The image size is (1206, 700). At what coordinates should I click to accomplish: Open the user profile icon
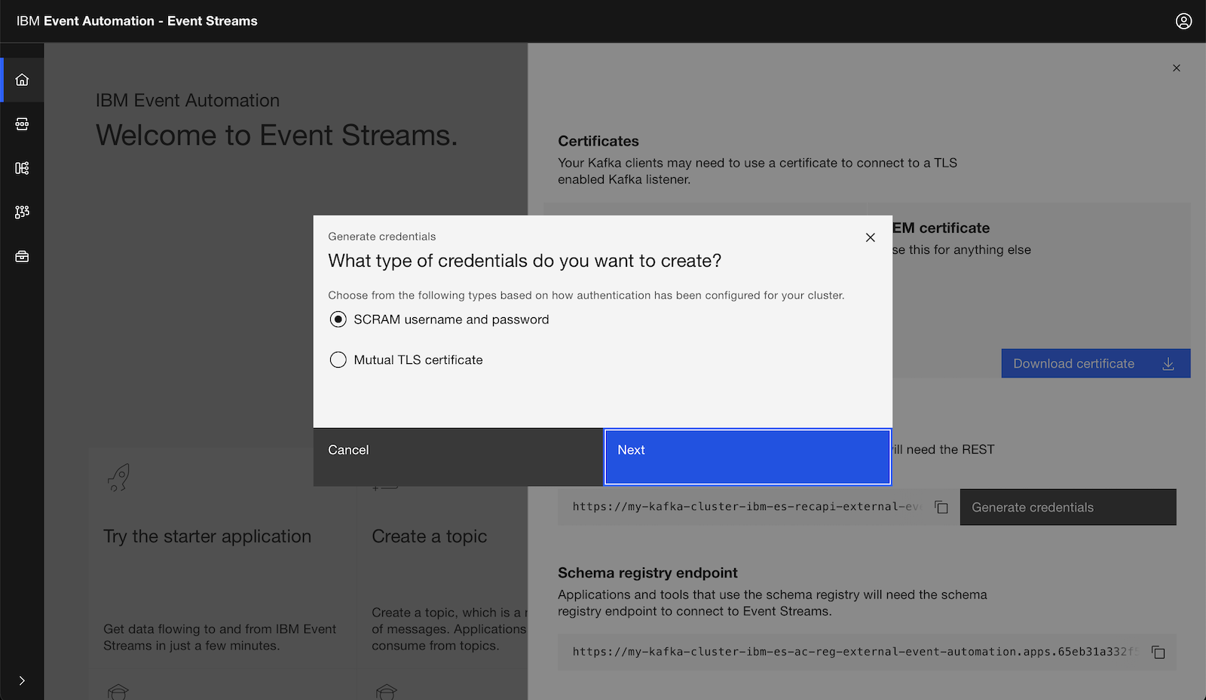1183,21
